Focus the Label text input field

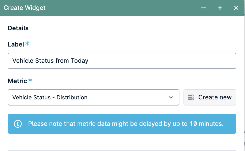[x=122, y=61]
